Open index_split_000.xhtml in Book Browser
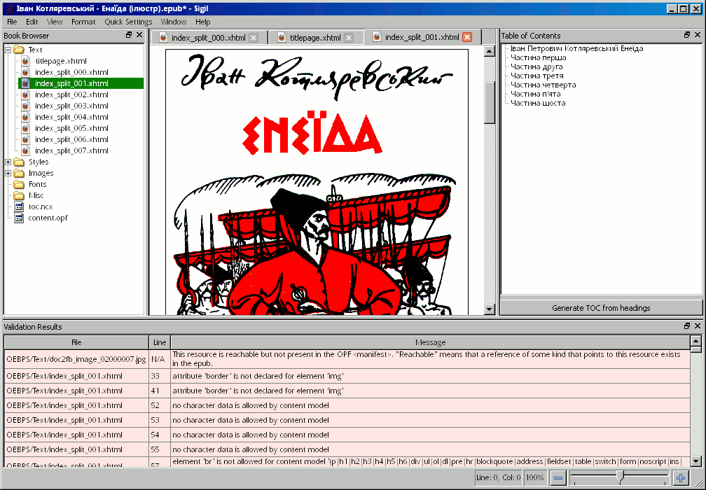Image resolution: width=706 pixels, height=490 pixels. point(71,72)
